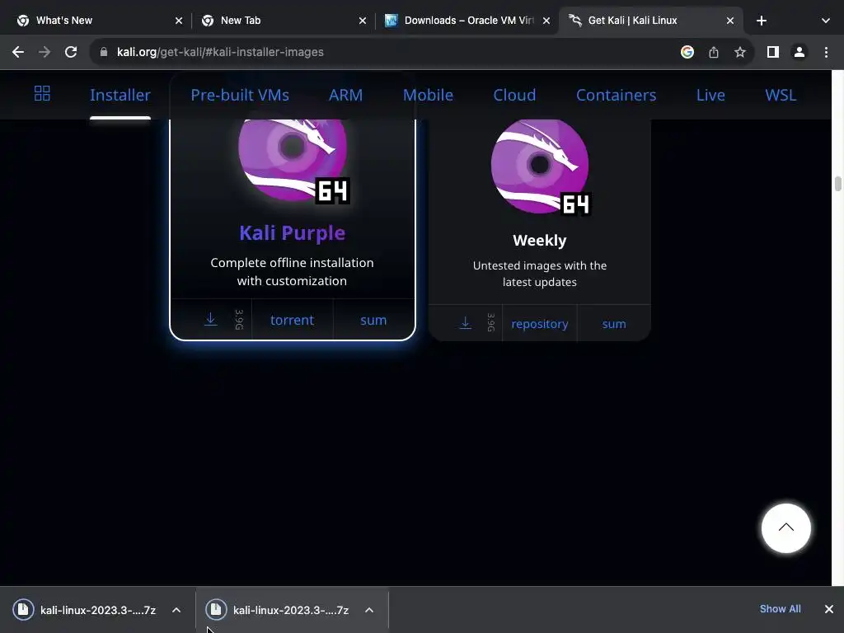
Task: Open the Chrome profile menu
Action: [x=799, y=52]
